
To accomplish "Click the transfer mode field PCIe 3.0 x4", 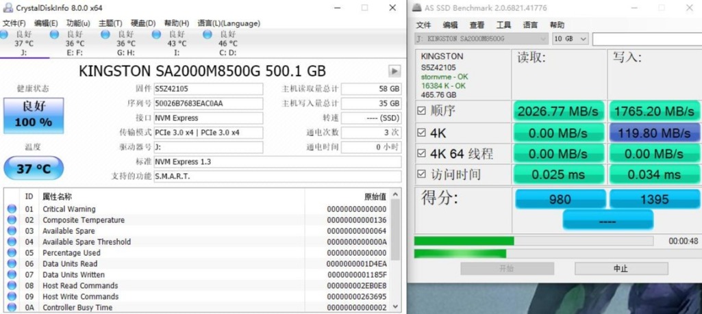I will [x=208, y=133].
